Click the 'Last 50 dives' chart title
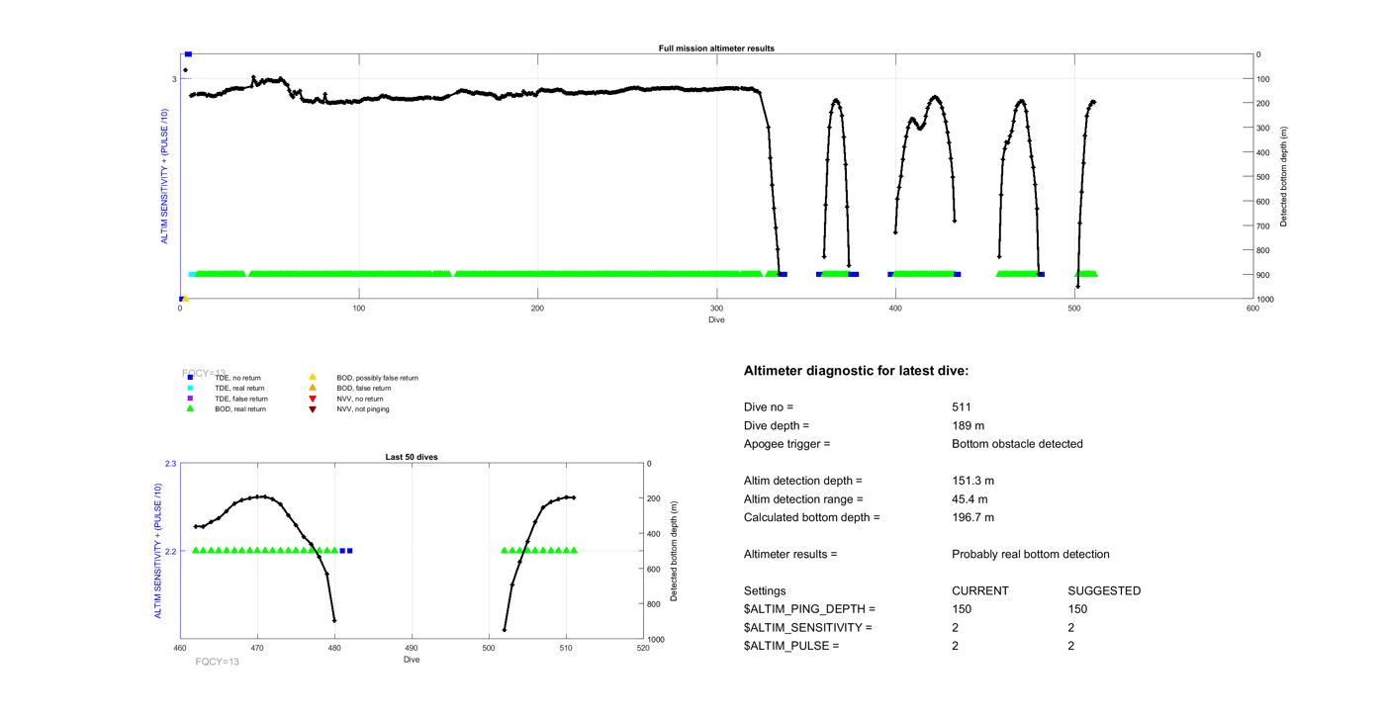The image size is (1385, 718). click(412, 457)
